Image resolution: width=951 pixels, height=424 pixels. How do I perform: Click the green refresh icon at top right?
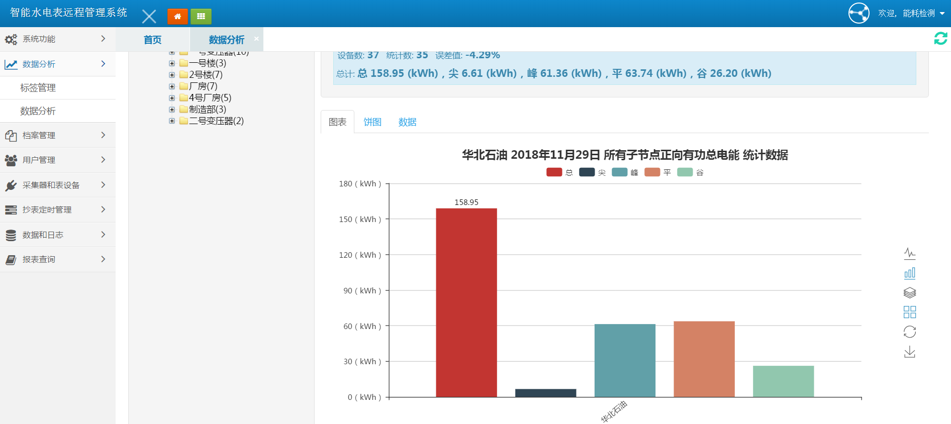point(940,39)
